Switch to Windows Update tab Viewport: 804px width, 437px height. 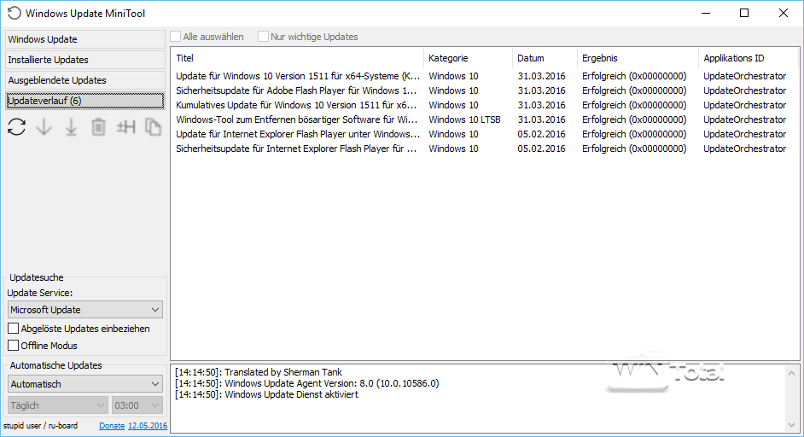[85, 39]
